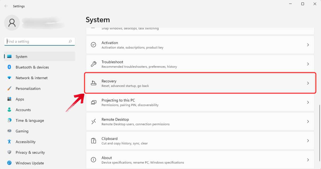Open Accounts using the sidebar icon
The height and width of the screenshot is (169, 321).
pos(10,110)
